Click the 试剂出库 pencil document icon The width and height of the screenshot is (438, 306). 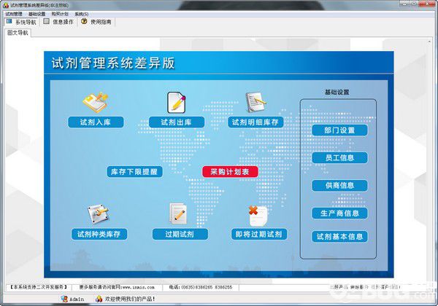(x=176, y=102)
